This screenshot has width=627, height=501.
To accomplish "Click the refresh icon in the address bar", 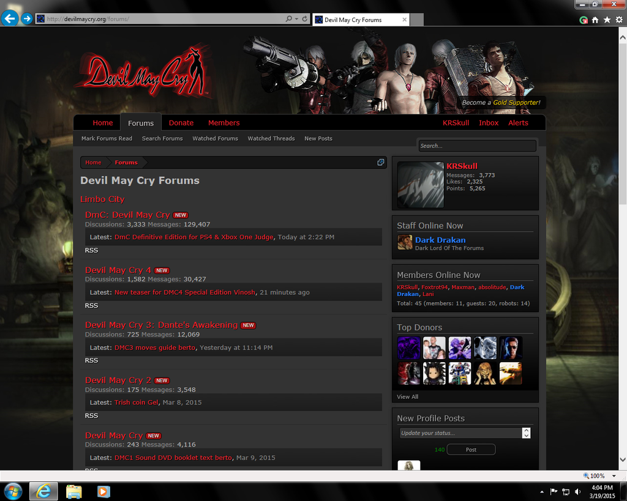I will 305,19.
